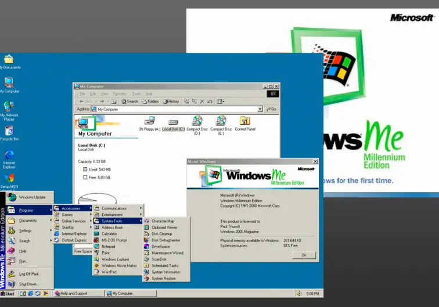
Task: Click the Delete icon in the toolbar
Action: pyautogui.click(x=202, y=102)
